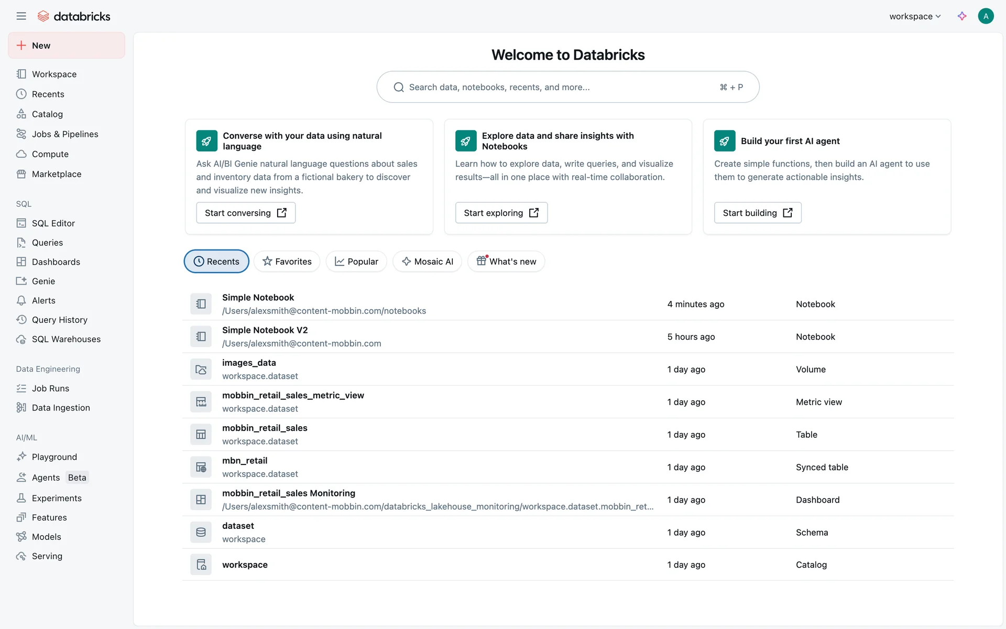Open mobbin_retail_sales Monitoring dashboard entry

(x=289, y=493)
